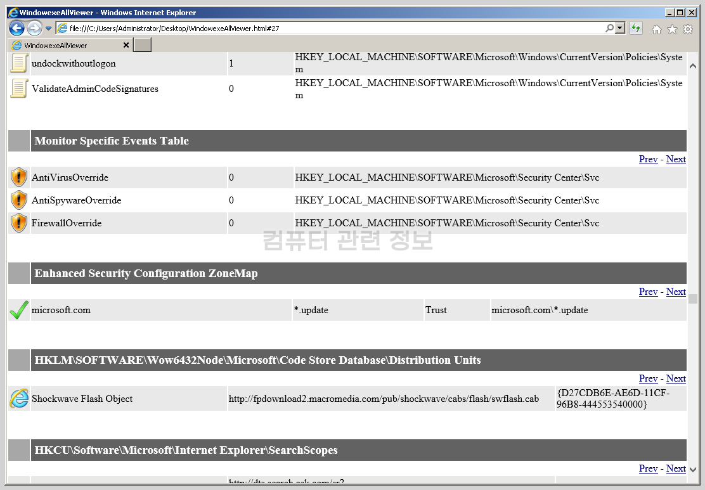
Task: Click the ValidateAdminCodeSignatures text
Action: [95, 89]
